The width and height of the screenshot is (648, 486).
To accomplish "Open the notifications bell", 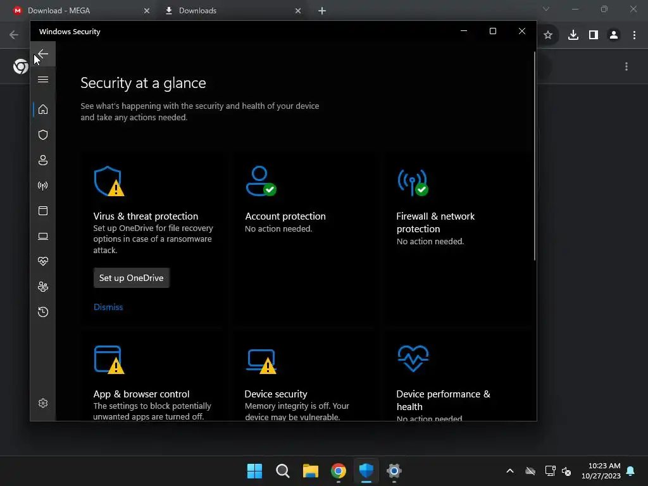I will [x=631, y=471].
